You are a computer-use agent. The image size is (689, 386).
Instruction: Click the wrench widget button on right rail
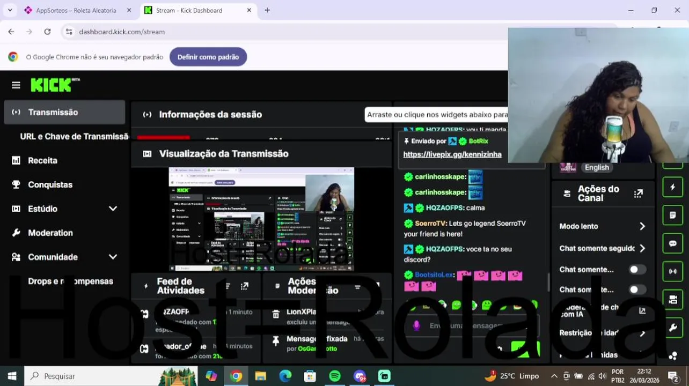coord(673,328)
